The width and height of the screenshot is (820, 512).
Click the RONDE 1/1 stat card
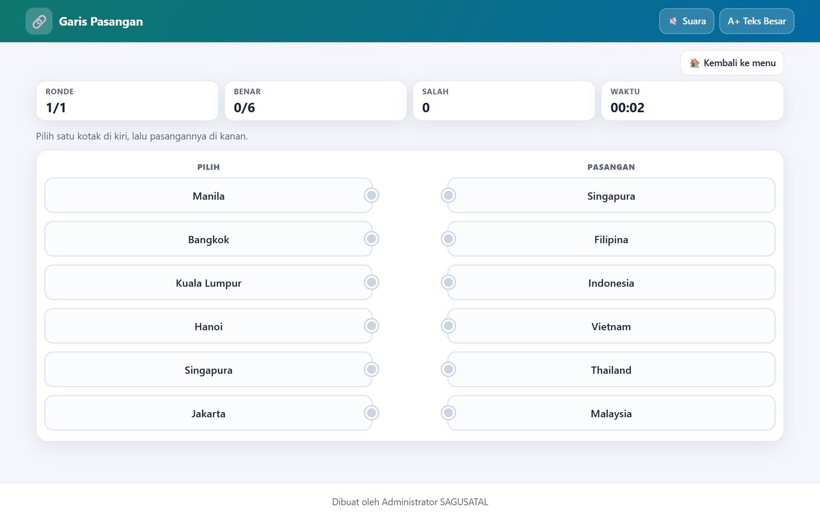point(127,101)
